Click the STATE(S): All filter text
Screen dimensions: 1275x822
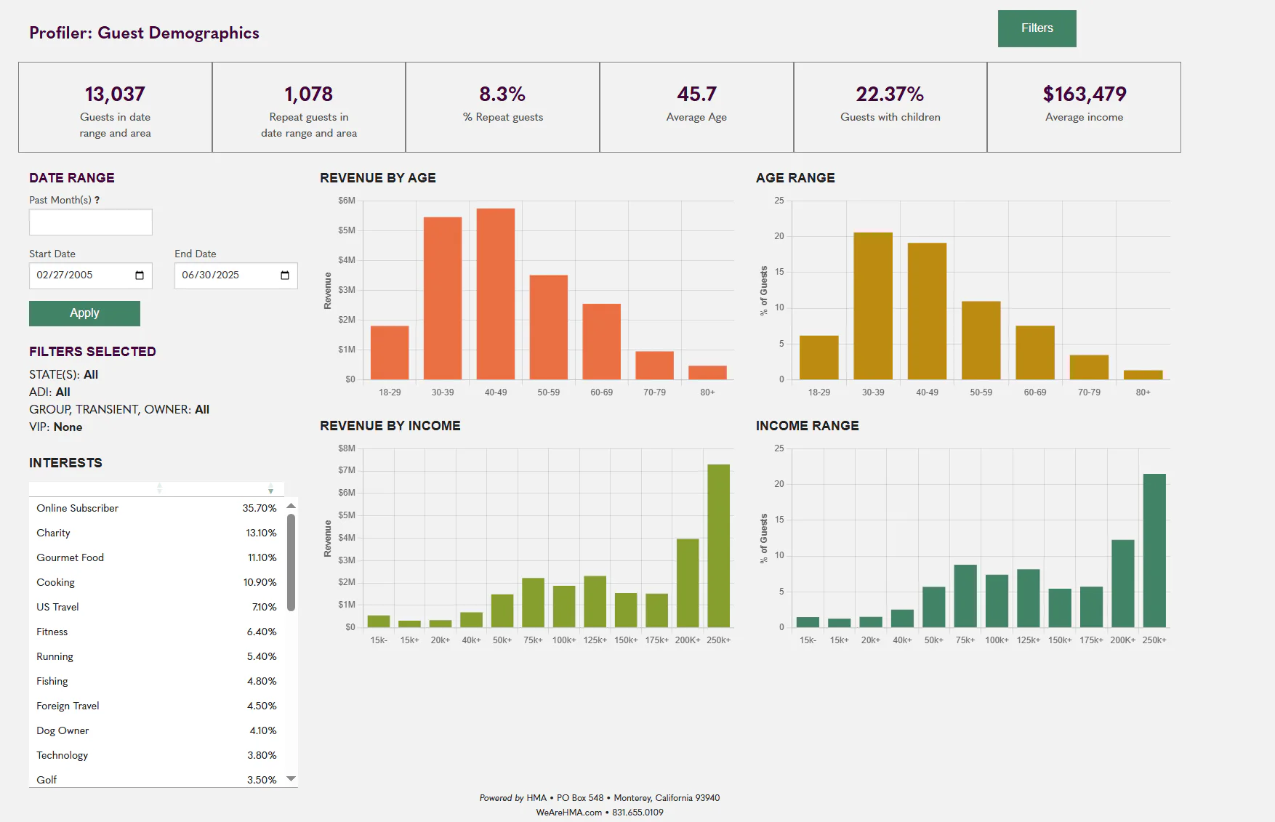coord(63,375)
